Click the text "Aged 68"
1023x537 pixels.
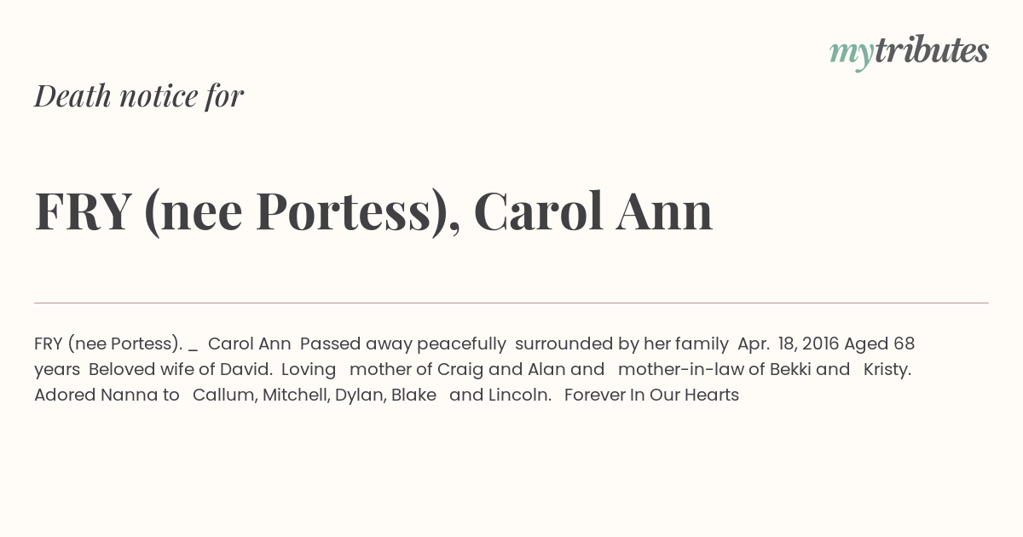[879, 344]
